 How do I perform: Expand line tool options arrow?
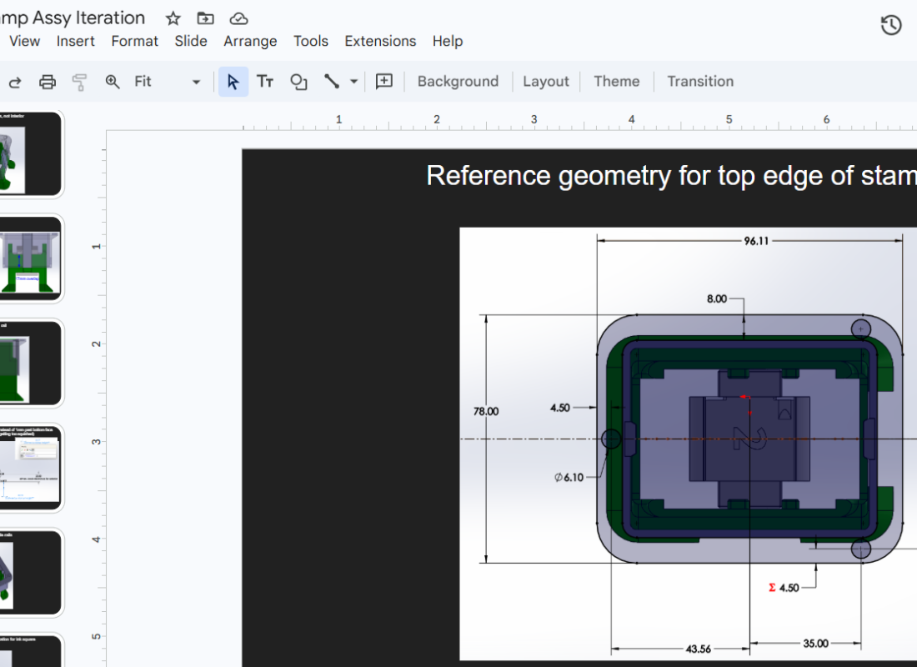pyautogui.click(x=353, y=82)
